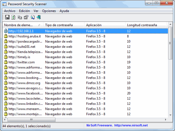Click lock icon beside http://tienda.telepizza...
175x131 pixels.
pos(6,52)
